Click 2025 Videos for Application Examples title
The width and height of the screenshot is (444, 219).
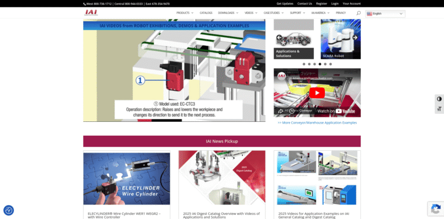[x=314, y=216]
